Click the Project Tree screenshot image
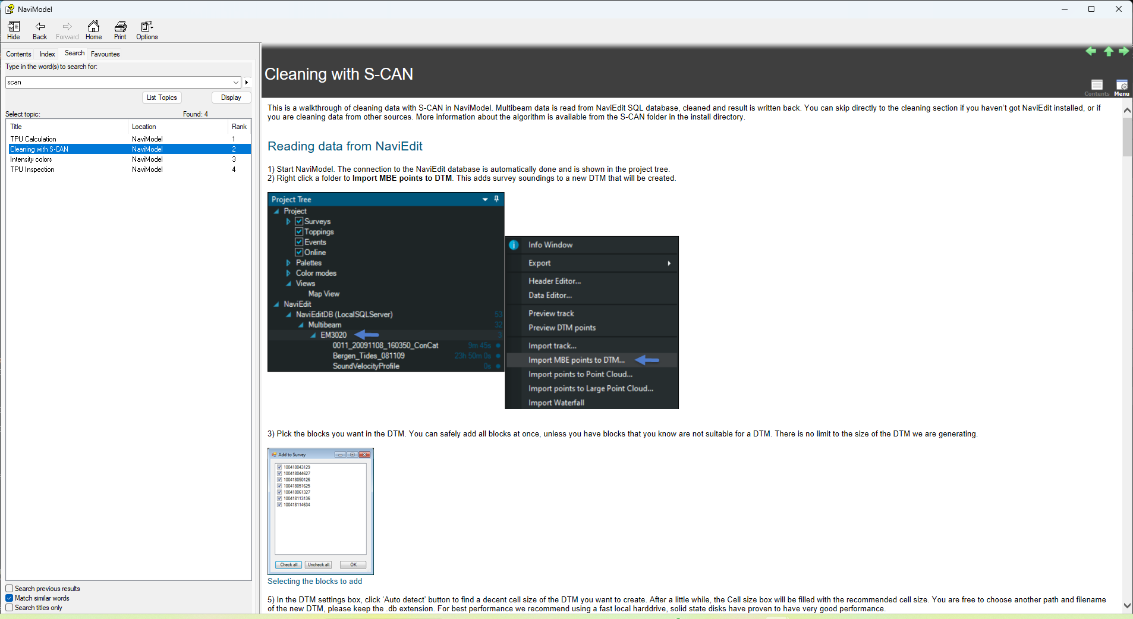Viewport: 1133px width, 619px height. tap(386, 282)
